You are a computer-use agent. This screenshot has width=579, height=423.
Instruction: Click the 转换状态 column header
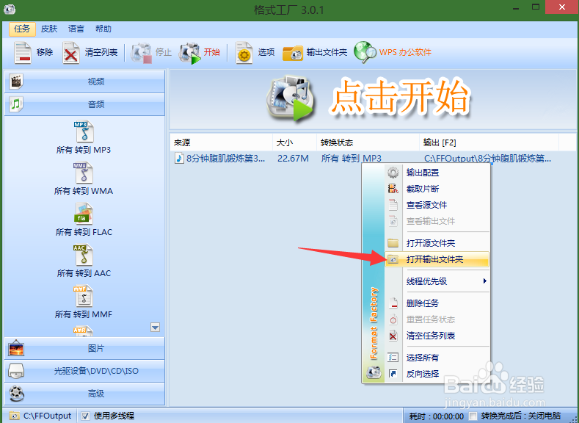(x=368, y=142)
